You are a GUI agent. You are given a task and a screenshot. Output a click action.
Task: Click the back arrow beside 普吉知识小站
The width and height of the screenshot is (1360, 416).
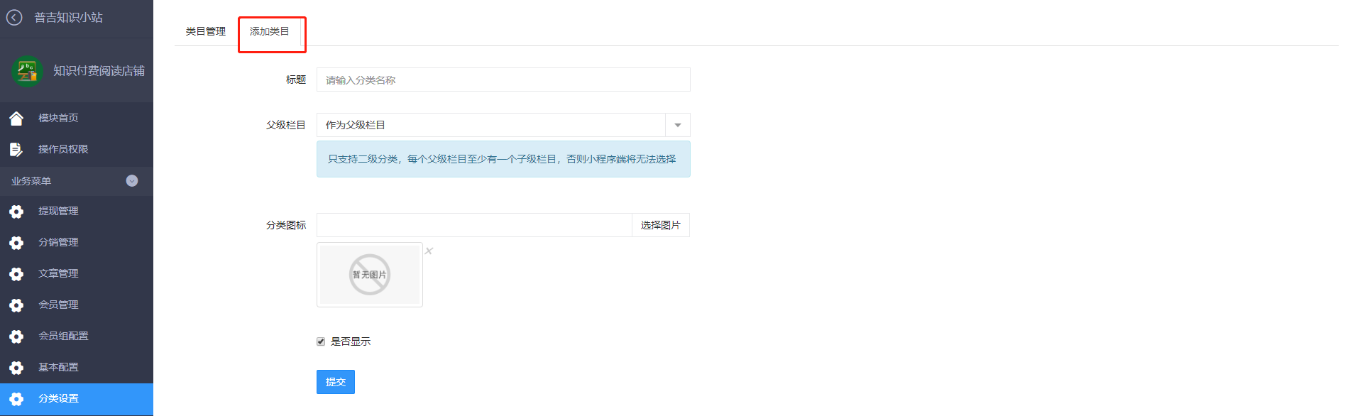coord(14,18)
